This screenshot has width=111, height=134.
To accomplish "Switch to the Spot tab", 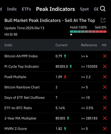I will 84,9.
